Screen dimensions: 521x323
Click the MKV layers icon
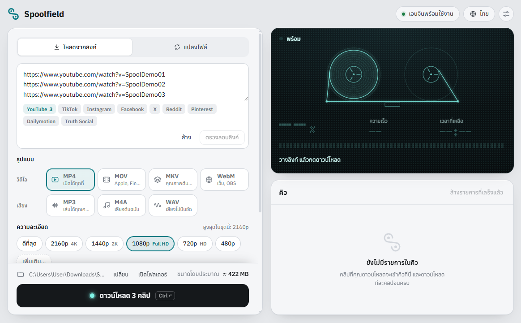click(158, 180)
